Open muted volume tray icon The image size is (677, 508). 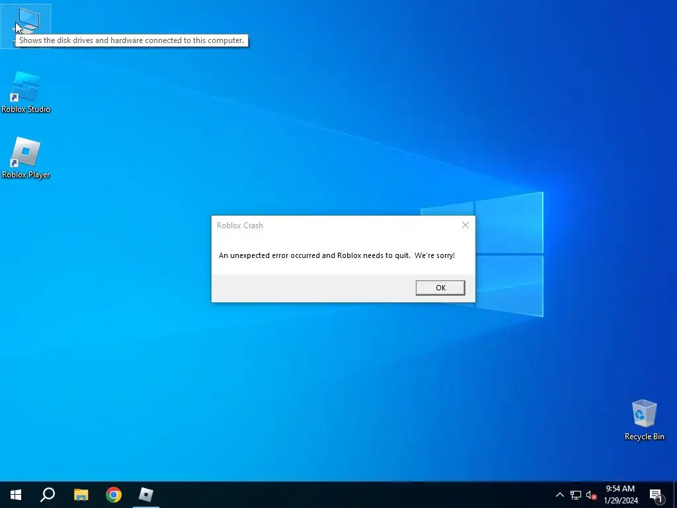click(x=591, y=495)
